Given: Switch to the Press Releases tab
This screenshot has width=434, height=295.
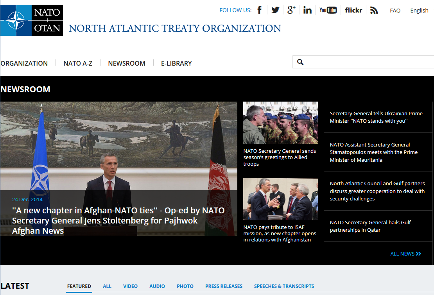Looking at the screenshot, I should pyautogui.click(x=224, y=286).
